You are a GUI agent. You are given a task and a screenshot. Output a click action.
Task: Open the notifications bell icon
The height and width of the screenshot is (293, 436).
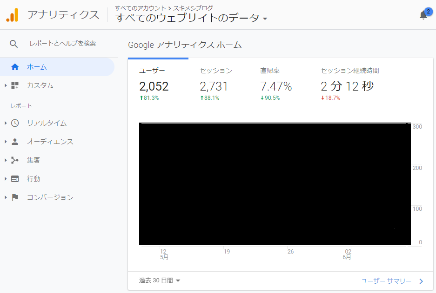pos(423,15)
